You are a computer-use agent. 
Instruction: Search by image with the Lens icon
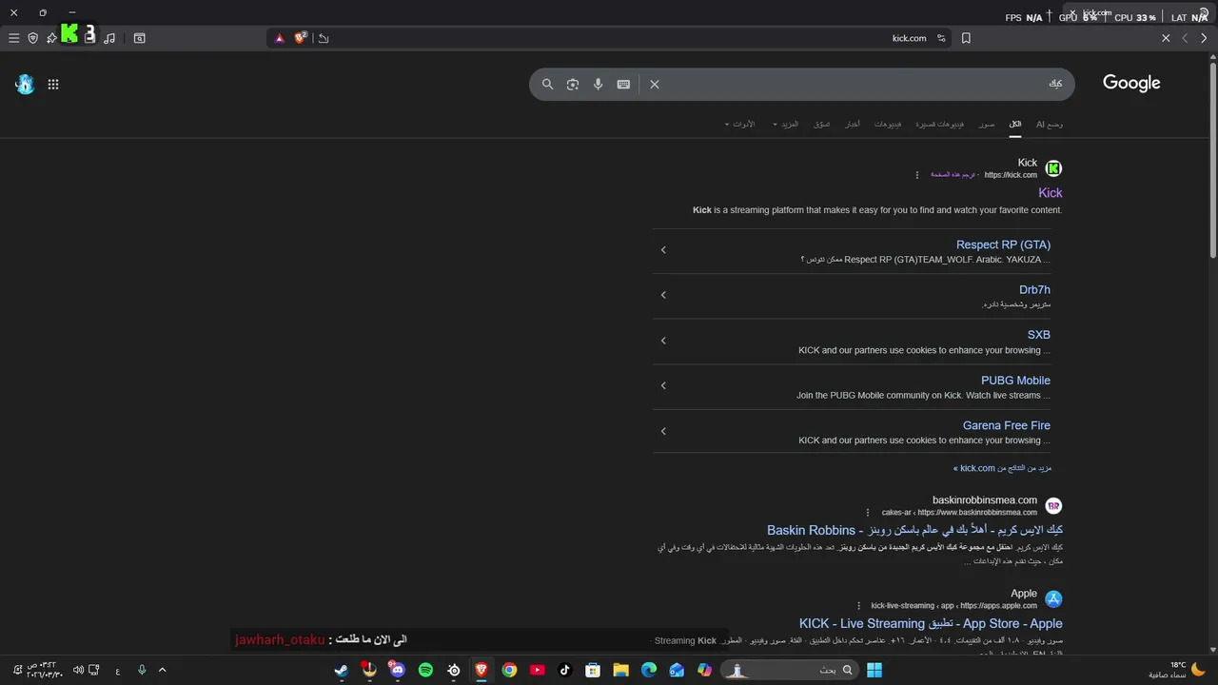[573, 84]
